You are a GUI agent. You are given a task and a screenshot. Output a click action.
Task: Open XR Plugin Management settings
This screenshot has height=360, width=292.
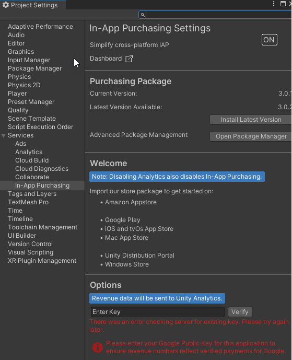[x=42, y=261]
